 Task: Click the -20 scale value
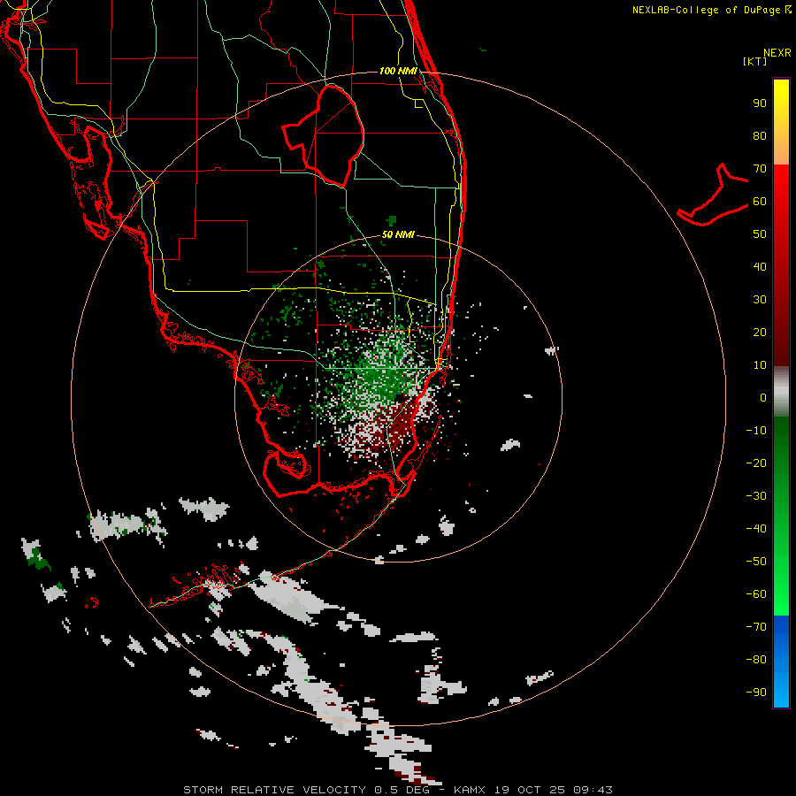pyautogui.click(x=756, y=463)
